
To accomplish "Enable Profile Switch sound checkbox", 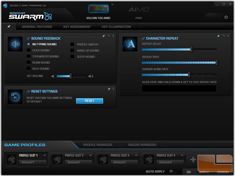I will point(72,44).
